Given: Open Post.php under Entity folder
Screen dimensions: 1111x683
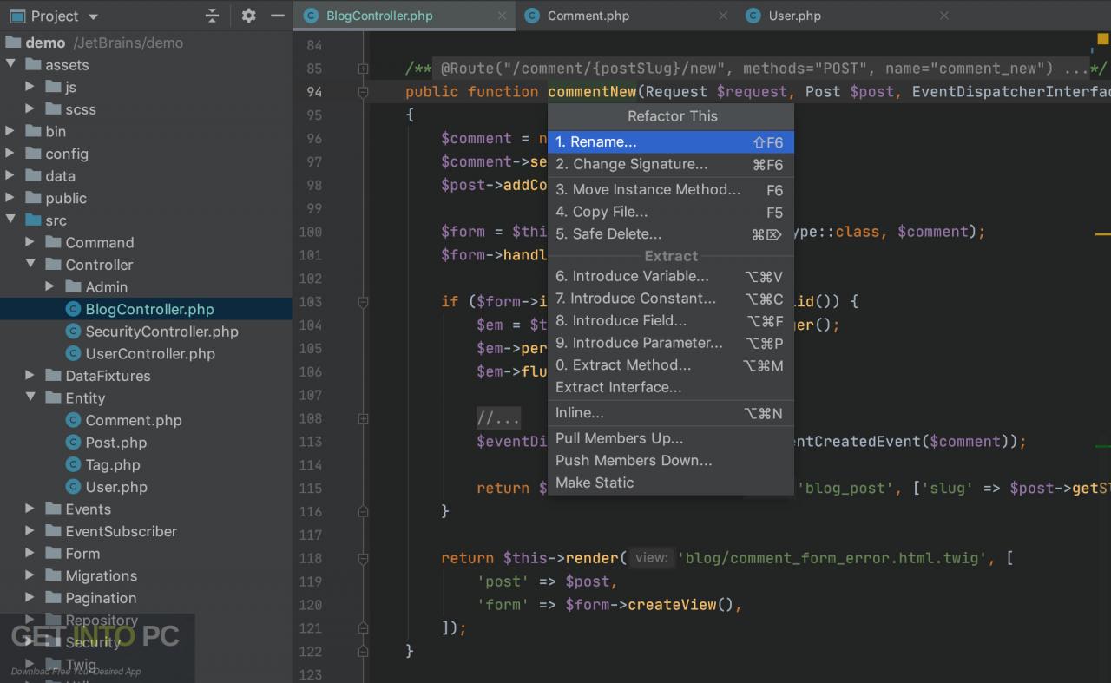Looking at the screenshot, I should 116,443.
